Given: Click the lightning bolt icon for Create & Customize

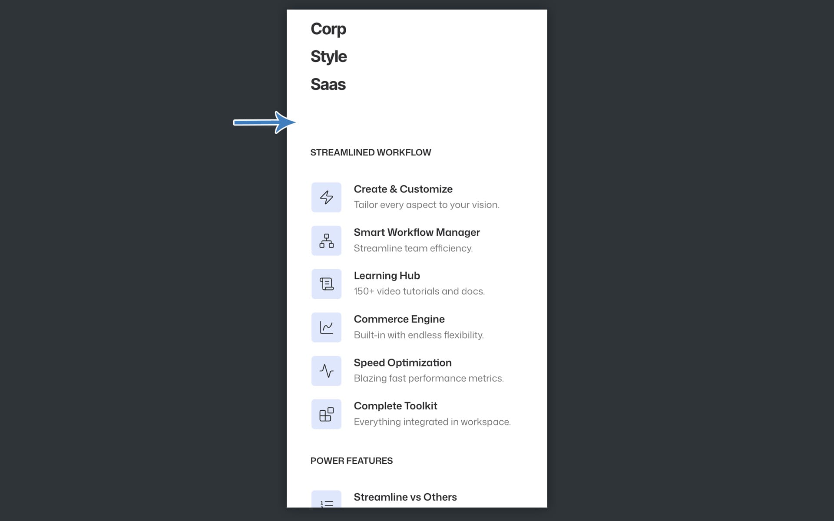Looking at the screenshot, I should [326, 198].
